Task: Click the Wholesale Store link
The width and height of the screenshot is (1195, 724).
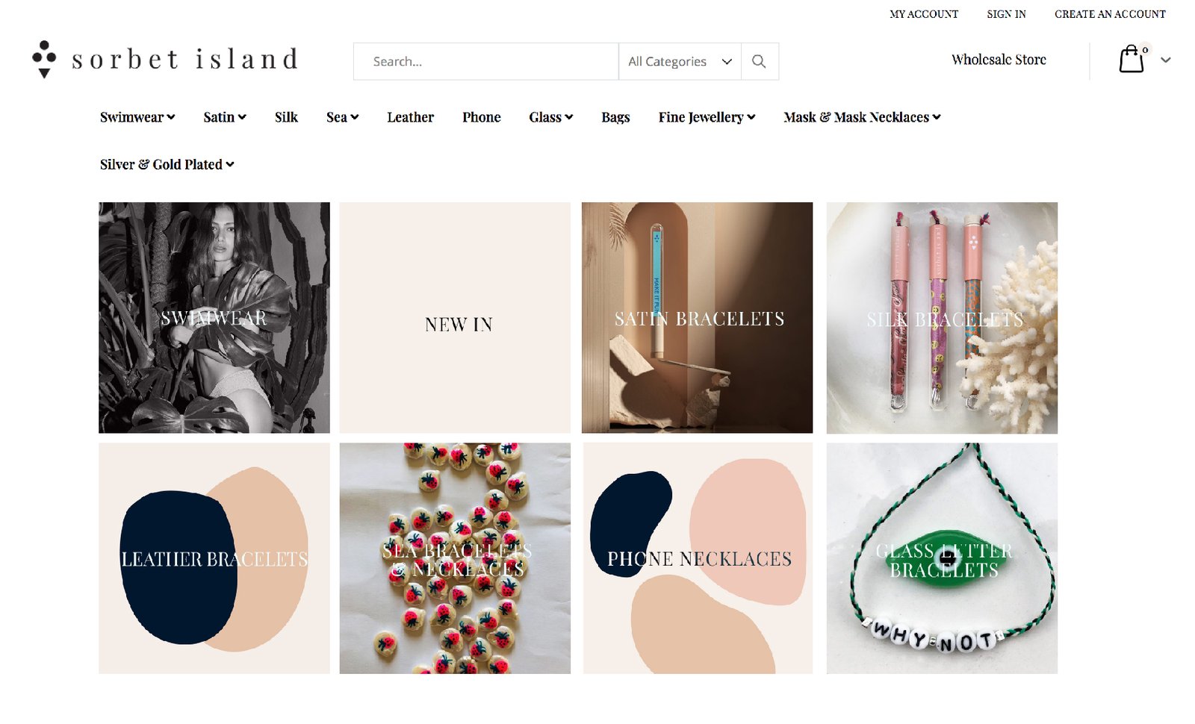Action: (999, 60)
